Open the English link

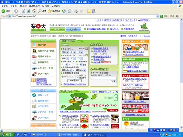pyautogui.click(x=147, y=36)
